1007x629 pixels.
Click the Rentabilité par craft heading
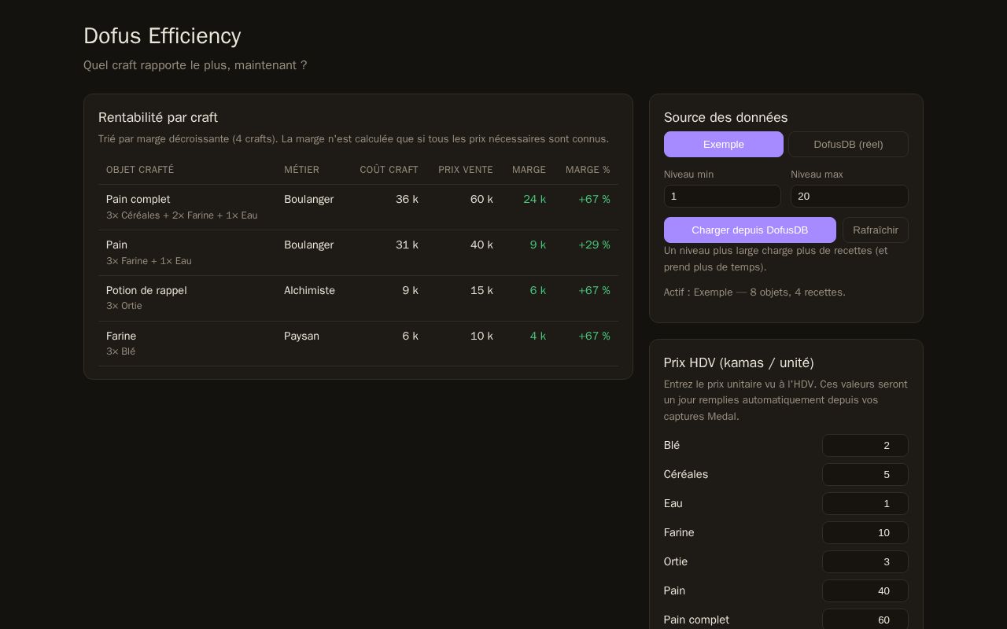tap(158, 117)
